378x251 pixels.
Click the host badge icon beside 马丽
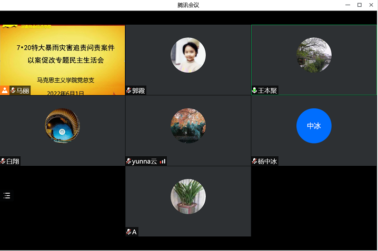(5, 91)
